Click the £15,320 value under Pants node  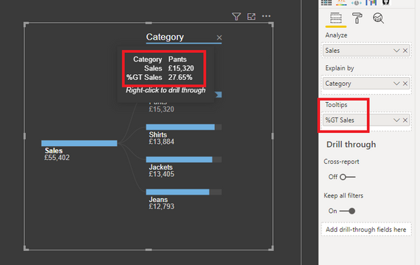[x=162, y=109]
